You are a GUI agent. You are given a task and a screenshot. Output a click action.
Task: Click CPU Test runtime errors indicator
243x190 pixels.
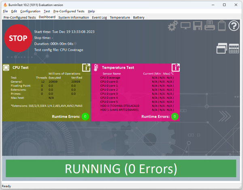85,116
